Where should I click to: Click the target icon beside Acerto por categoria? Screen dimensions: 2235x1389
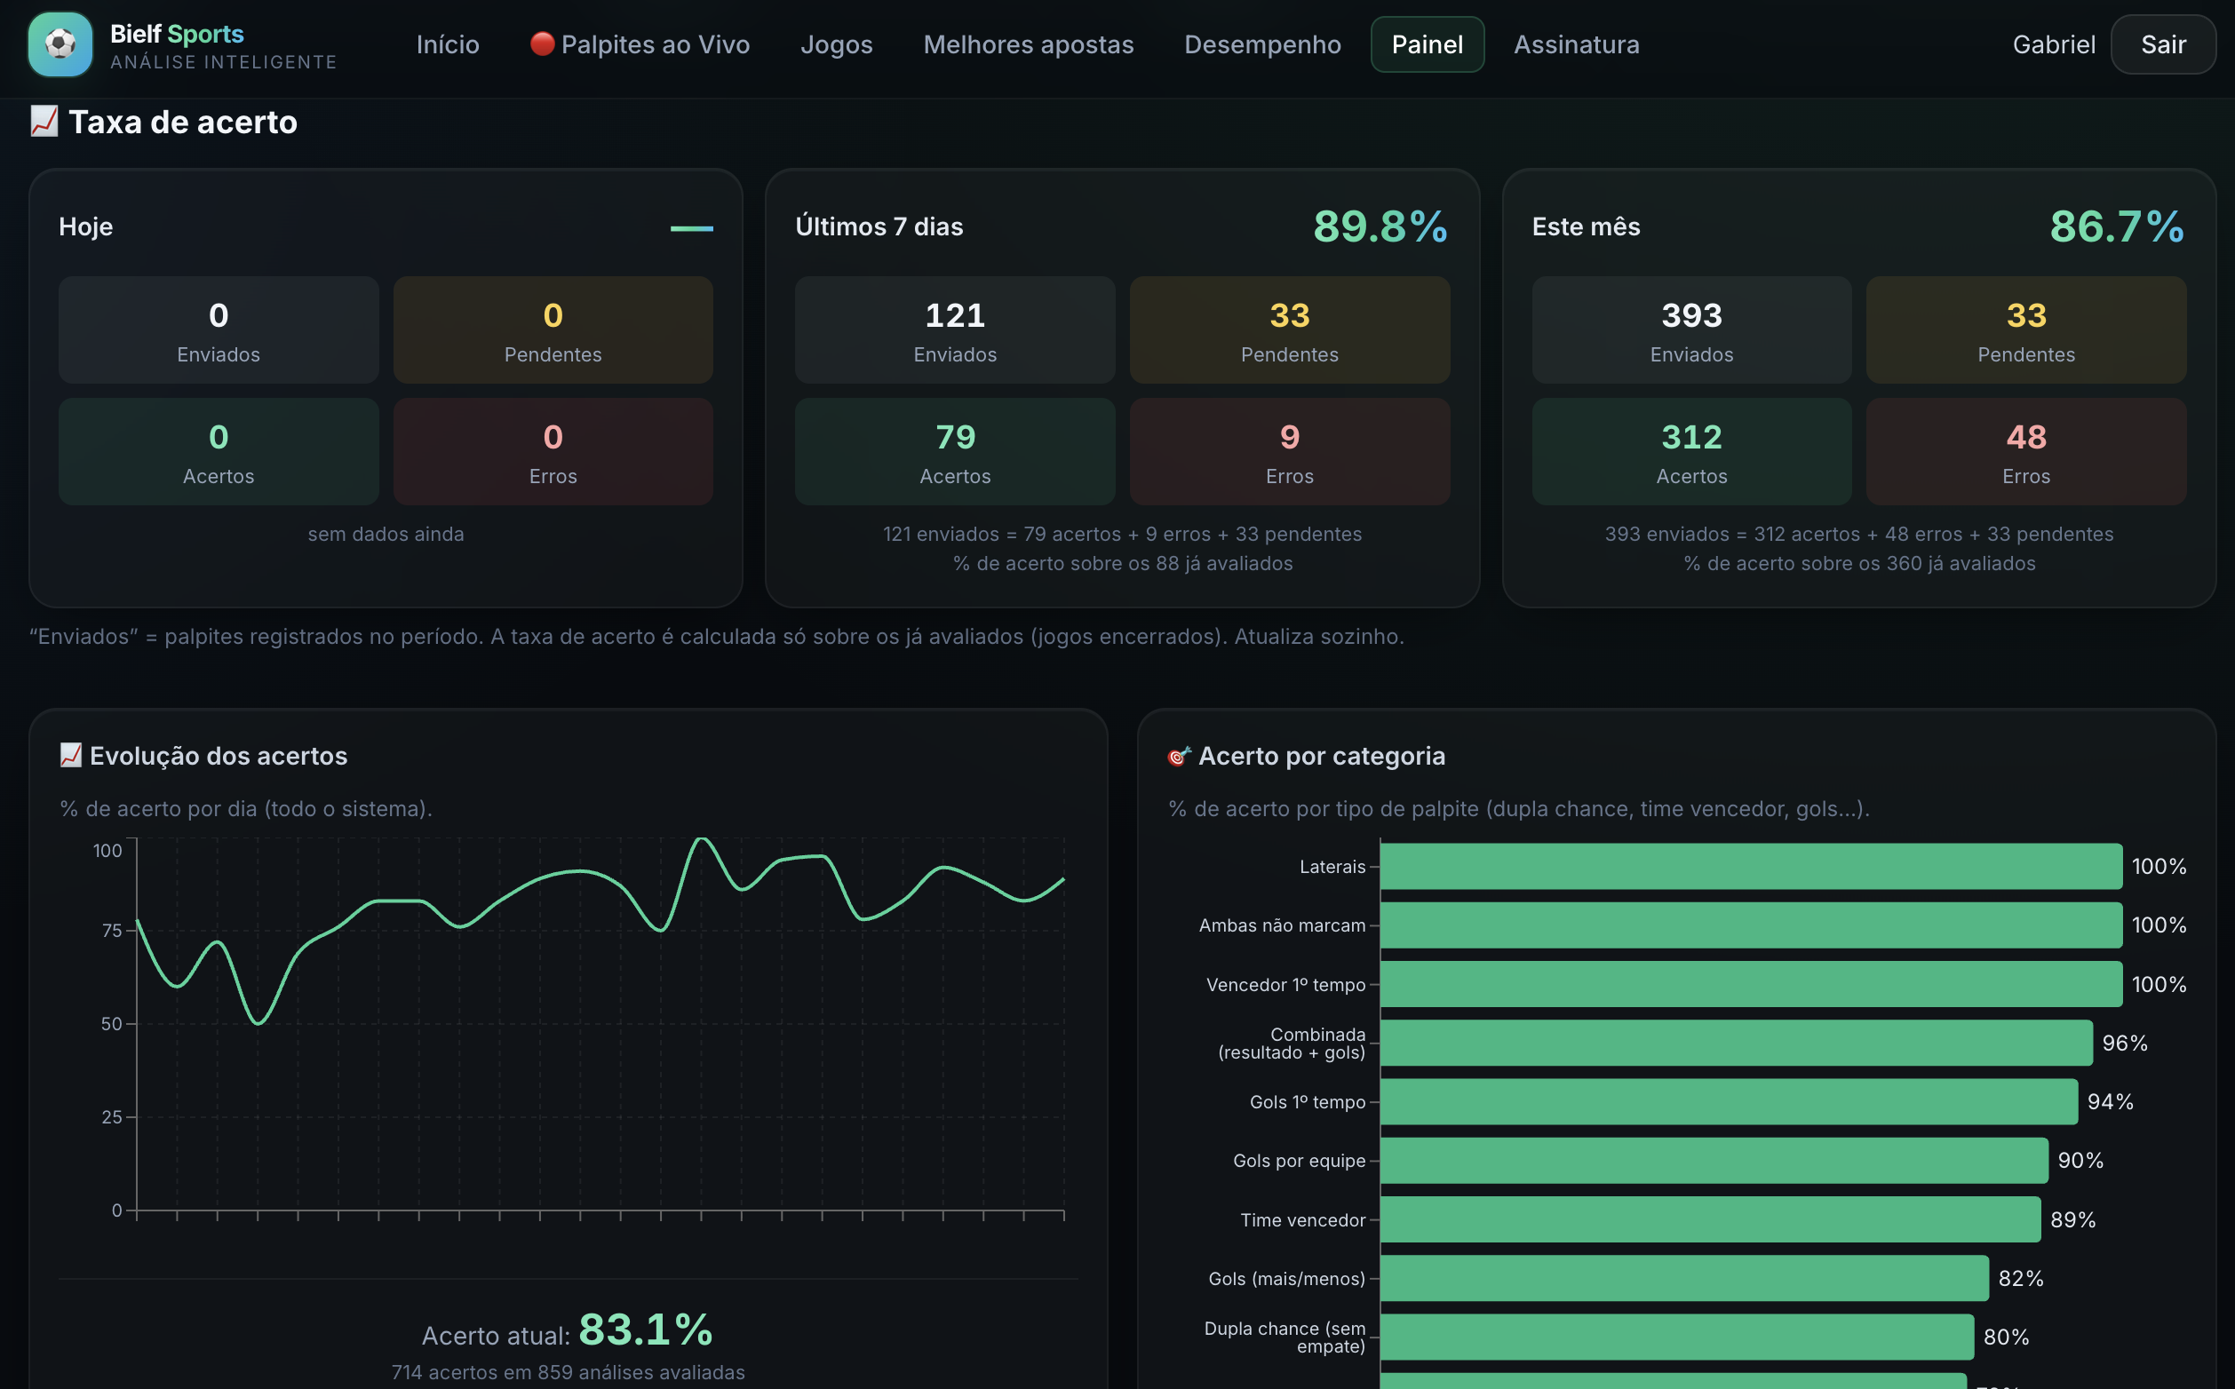coord(1179,755)
